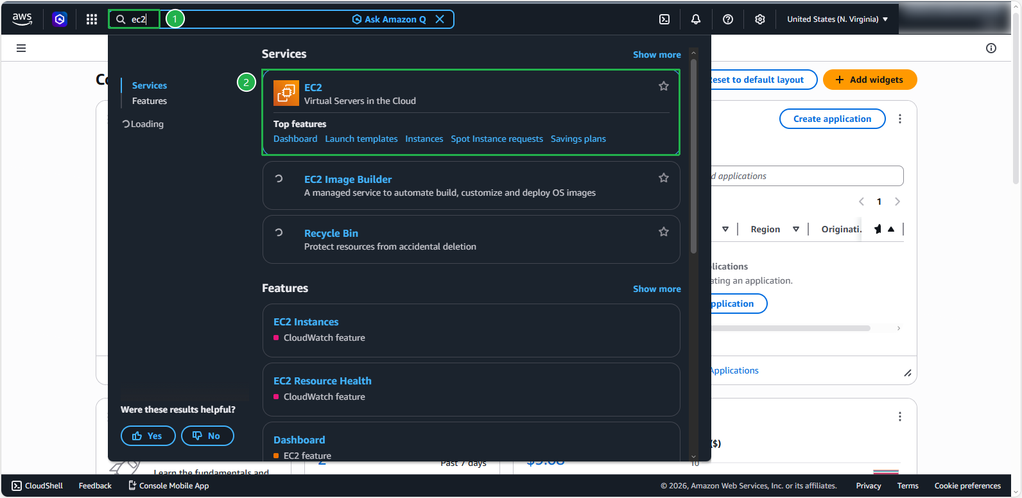Open the help question mark icon
The height and width of the screenshot is (498, 1022).
[x=728, y=19]
